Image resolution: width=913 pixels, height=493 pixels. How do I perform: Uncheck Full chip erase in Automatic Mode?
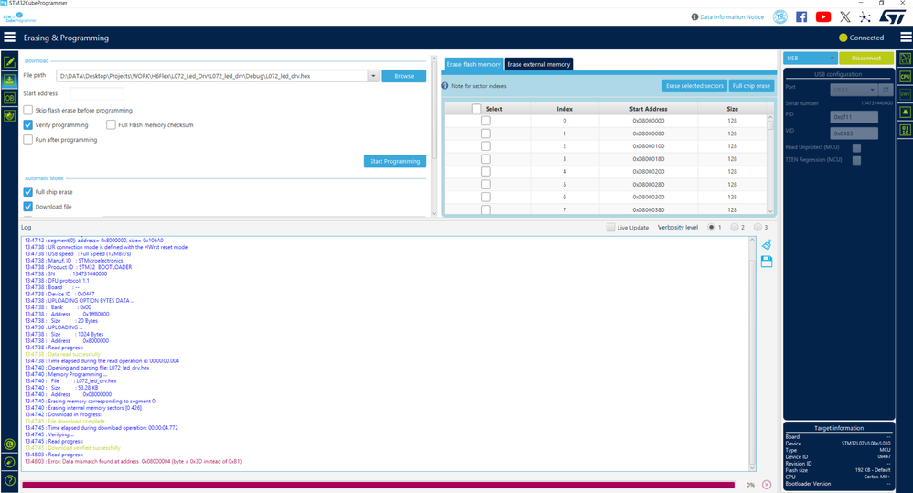click(x=28, y=191)
